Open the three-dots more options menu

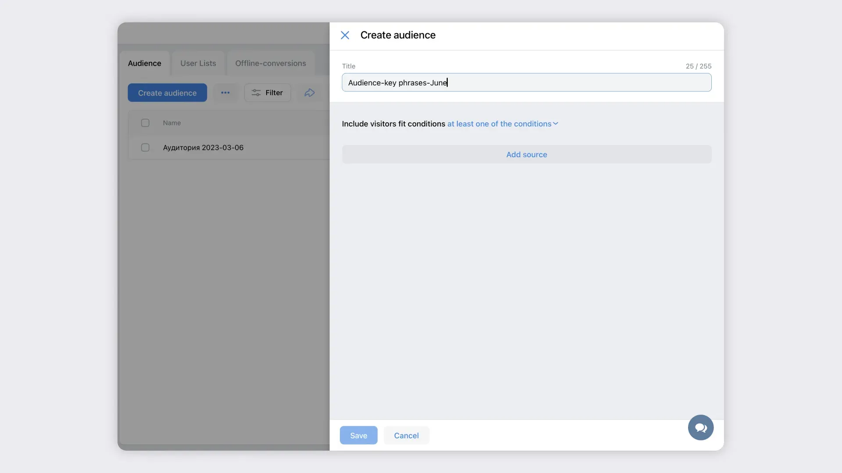coord(225,93)
